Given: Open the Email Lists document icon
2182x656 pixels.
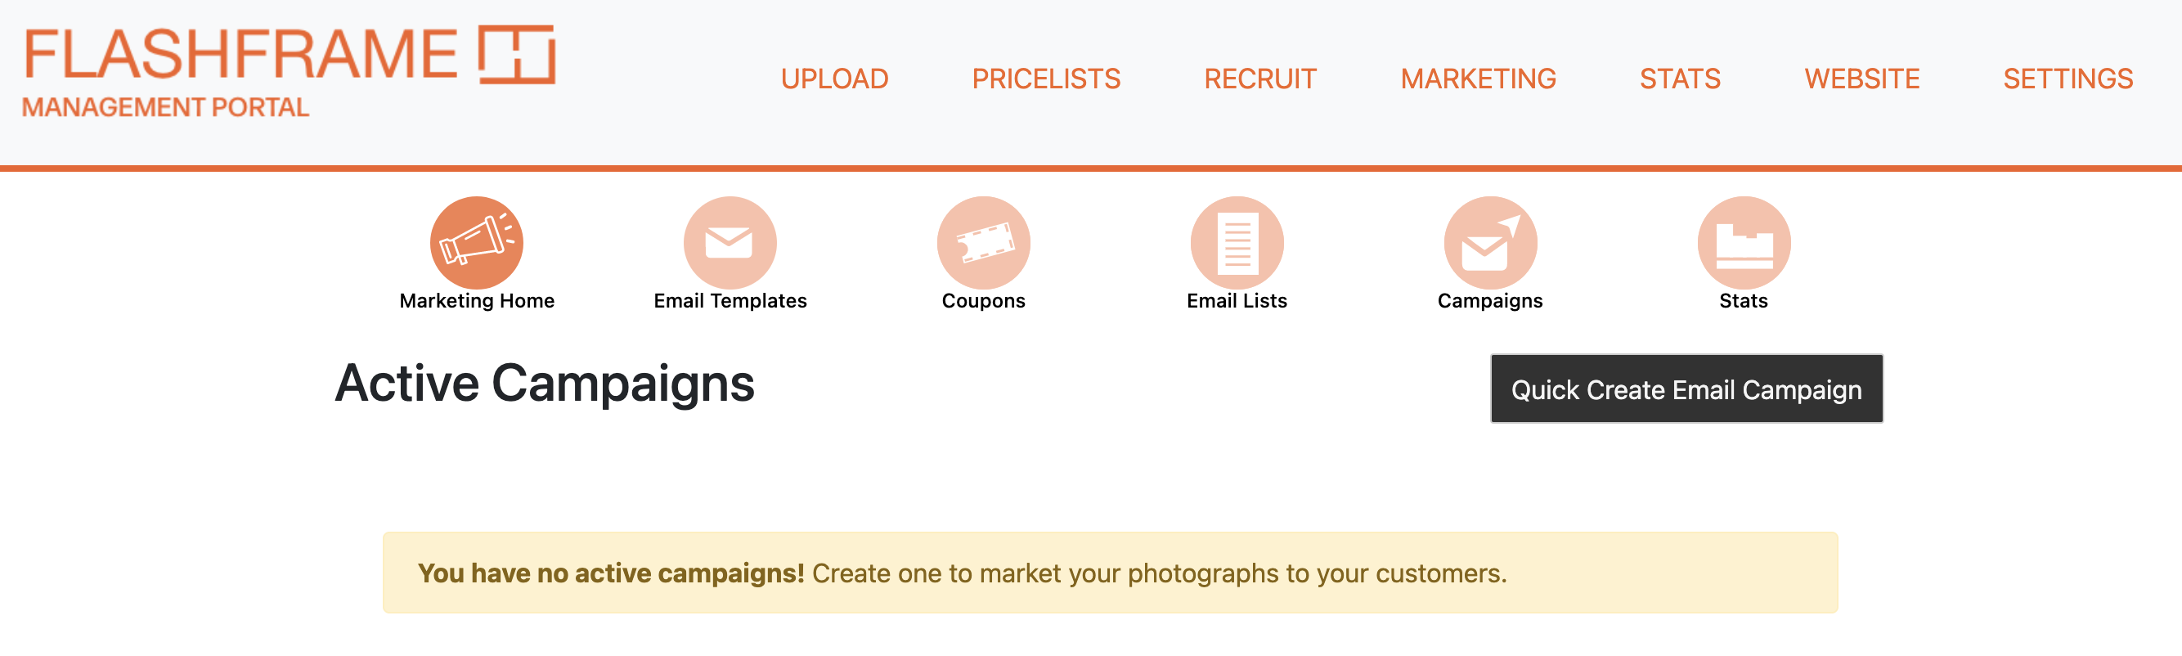Looking at the screenshot, I should tap(1237, 242).
